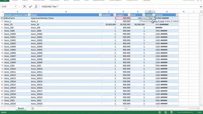Confirm the formula with the checkmark icon

[30, 6]
